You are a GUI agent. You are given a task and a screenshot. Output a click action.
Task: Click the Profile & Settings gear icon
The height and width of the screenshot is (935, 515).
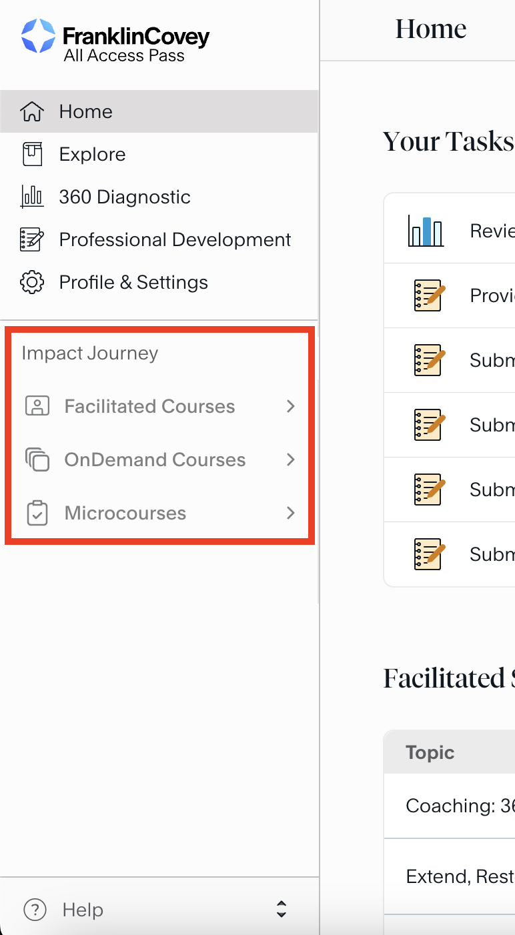click(32, 282)
